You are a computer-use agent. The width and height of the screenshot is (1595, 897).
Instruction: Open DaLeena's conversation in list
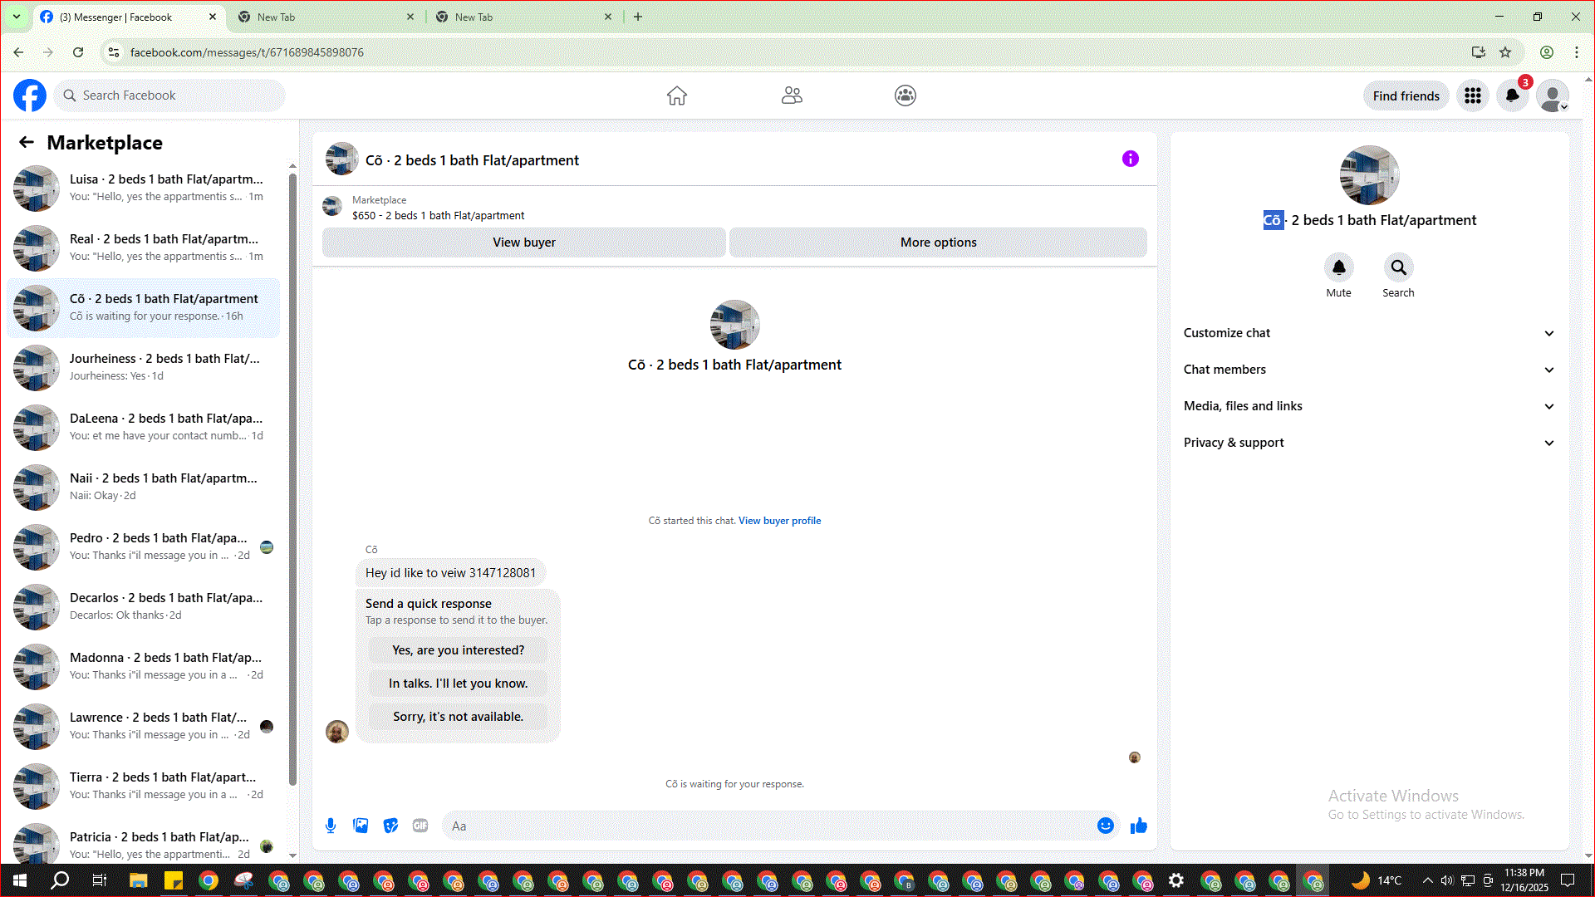[x=144, y=428]
